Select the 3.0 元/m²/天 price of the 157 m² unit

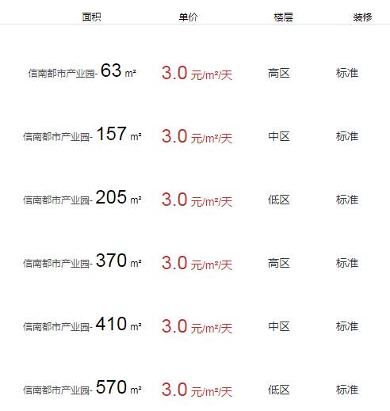point(197,136)
